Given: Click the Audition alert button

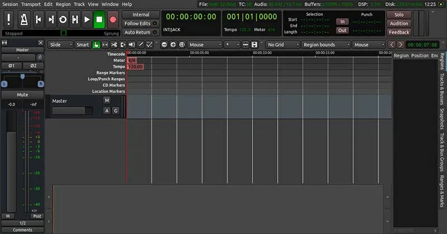Looking at the screenshot, I should click(x=399, y=23).
